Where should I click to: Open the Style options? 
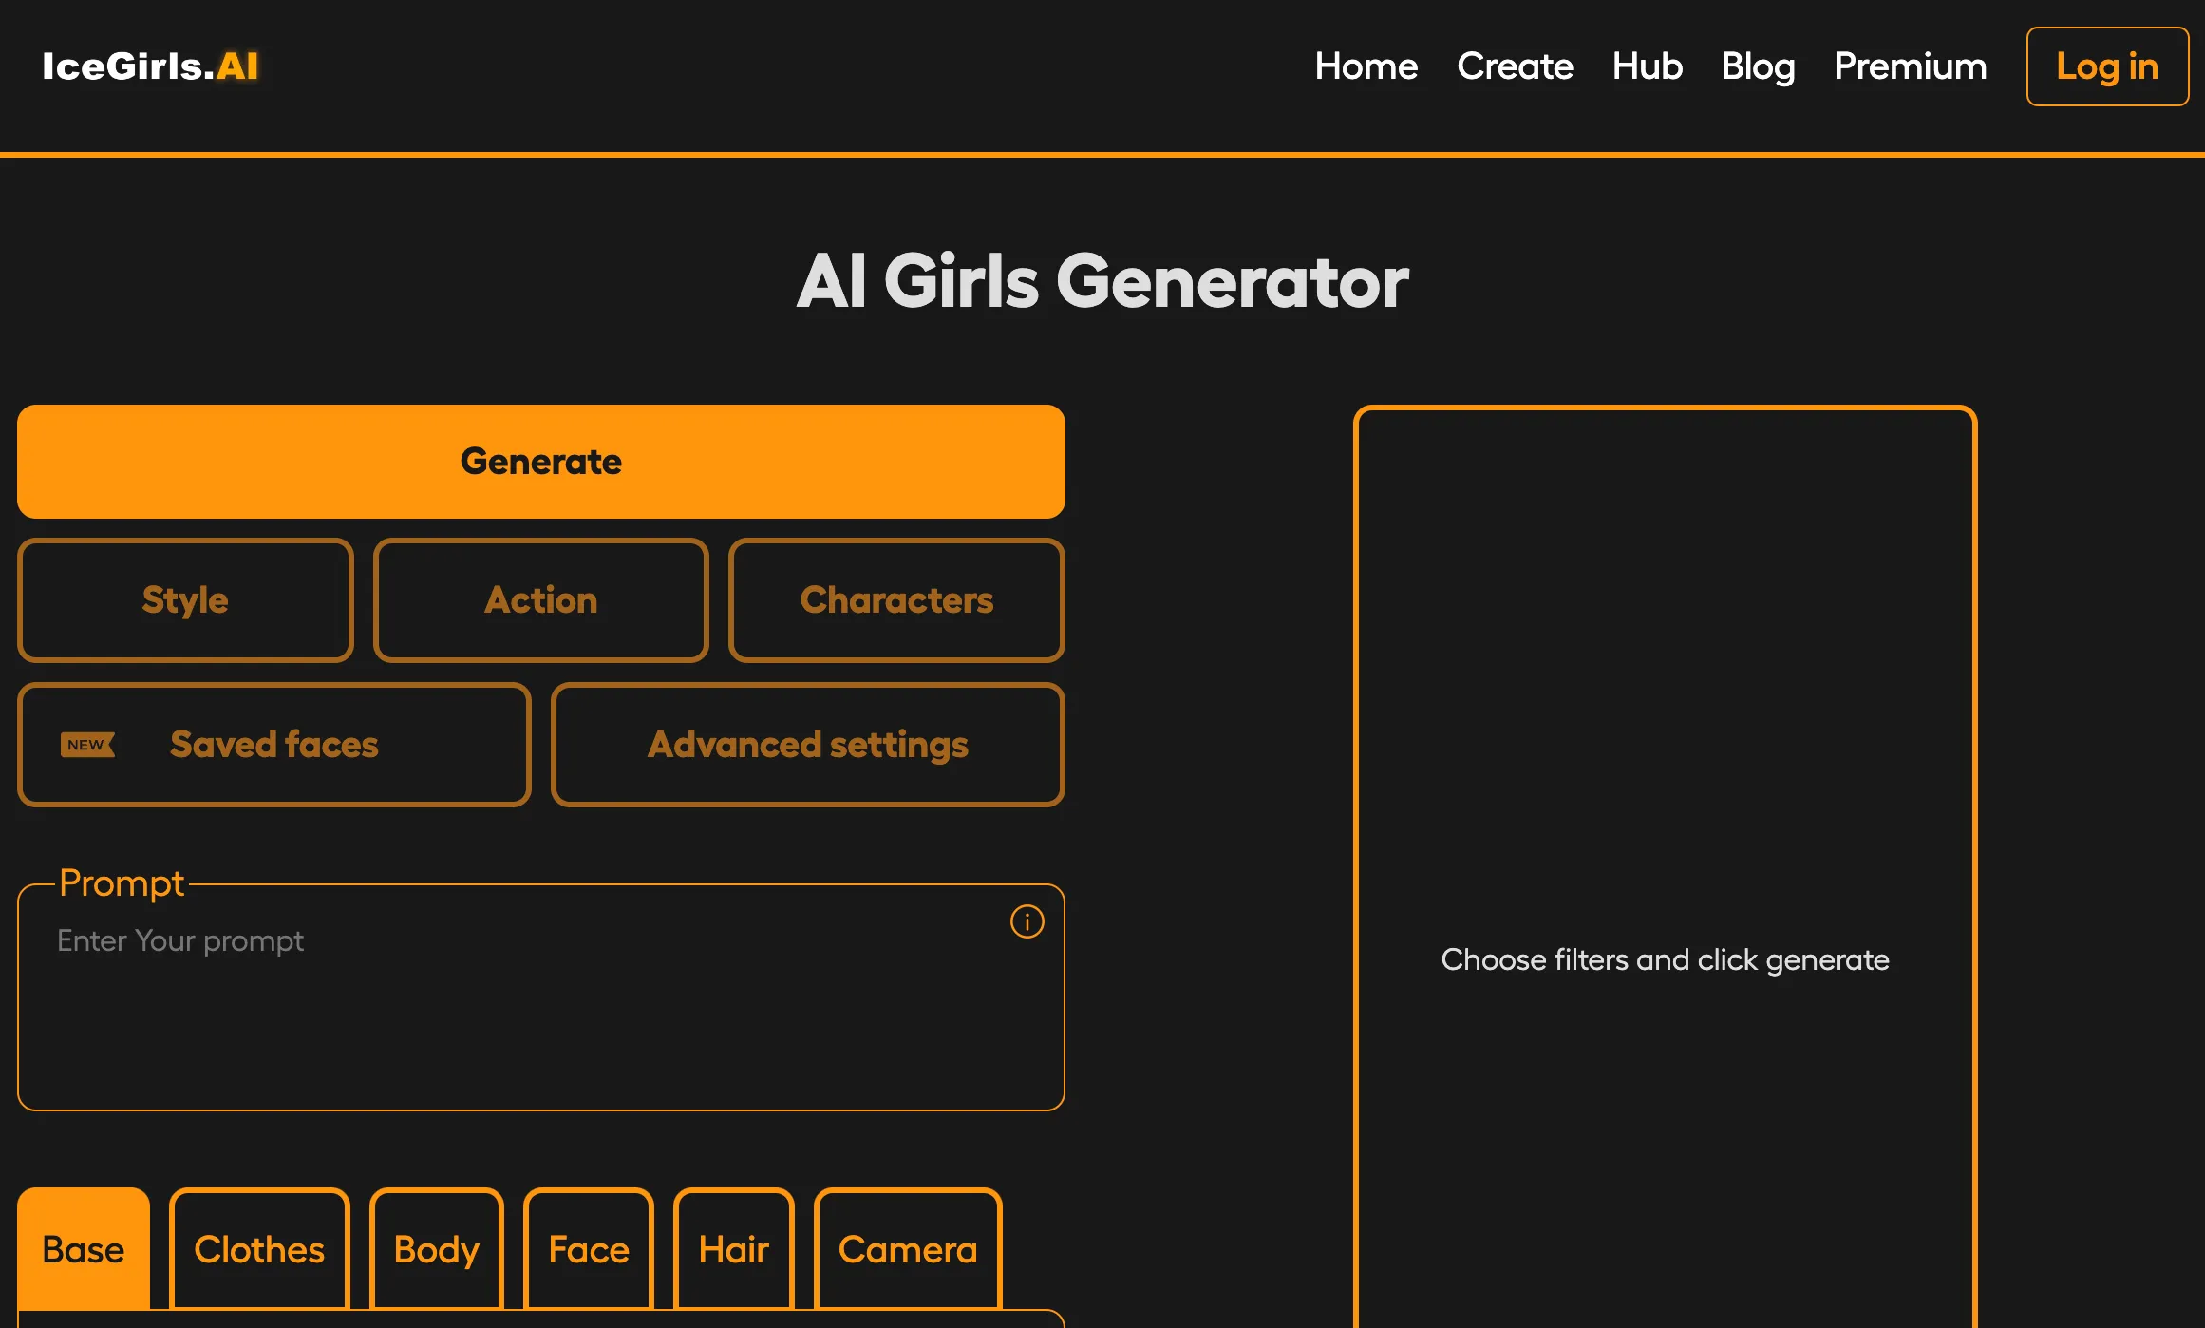pyautogui.click(x=185, y=600)
